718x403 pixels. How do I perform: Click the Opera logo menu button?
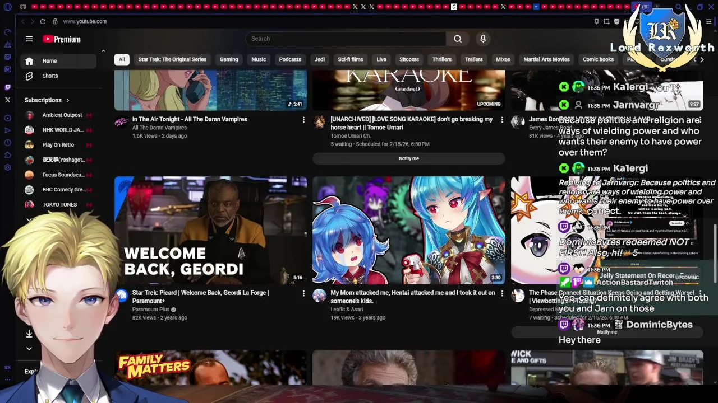tap(7, 7)
